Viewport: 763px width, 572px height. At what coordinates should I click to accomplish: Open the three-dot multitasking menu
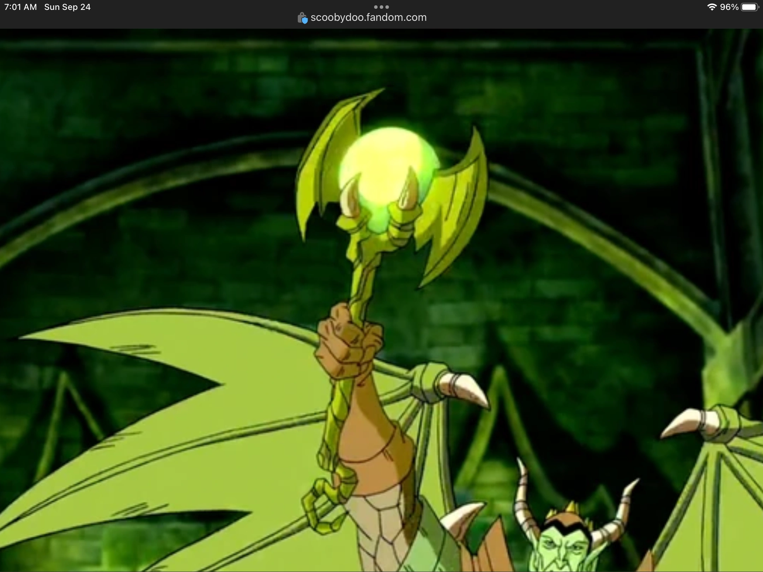381,7
